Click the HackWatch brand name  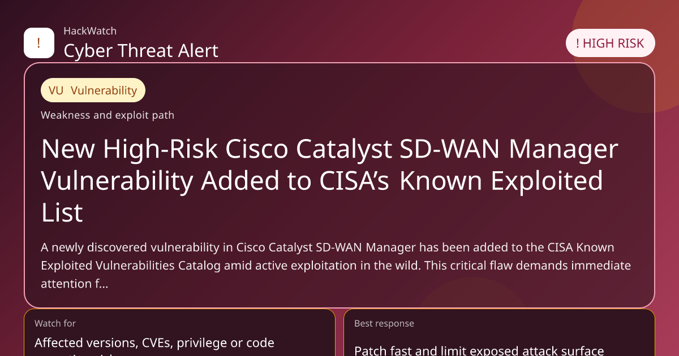pyautogui.click(x=90, y=31)
